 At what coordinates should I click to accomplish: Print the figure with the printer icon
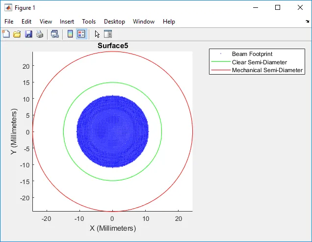point(40,34)
